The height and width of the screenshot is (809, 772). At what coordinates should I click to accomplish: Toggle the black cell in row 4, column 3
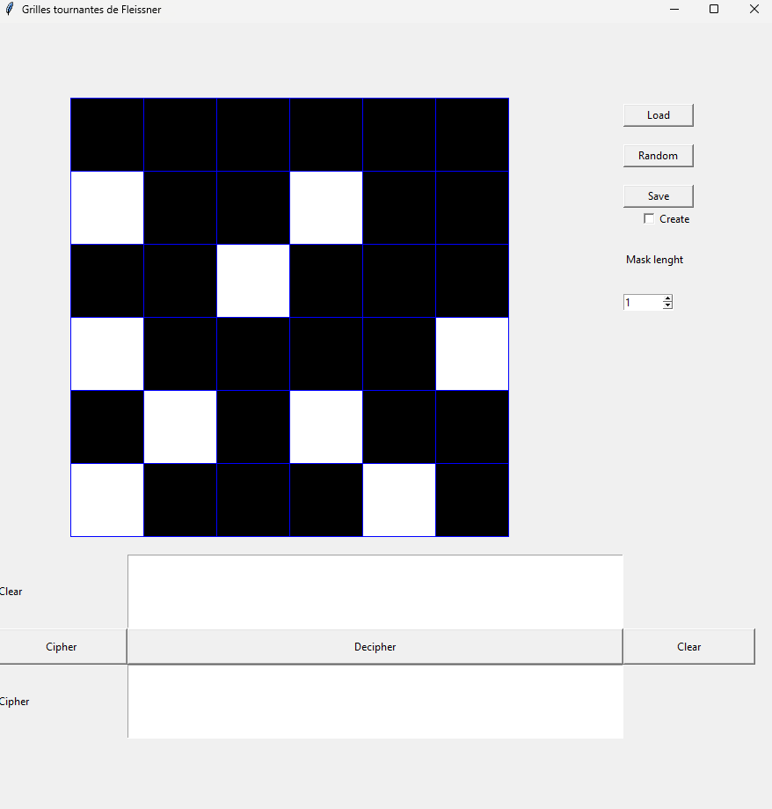253,354
